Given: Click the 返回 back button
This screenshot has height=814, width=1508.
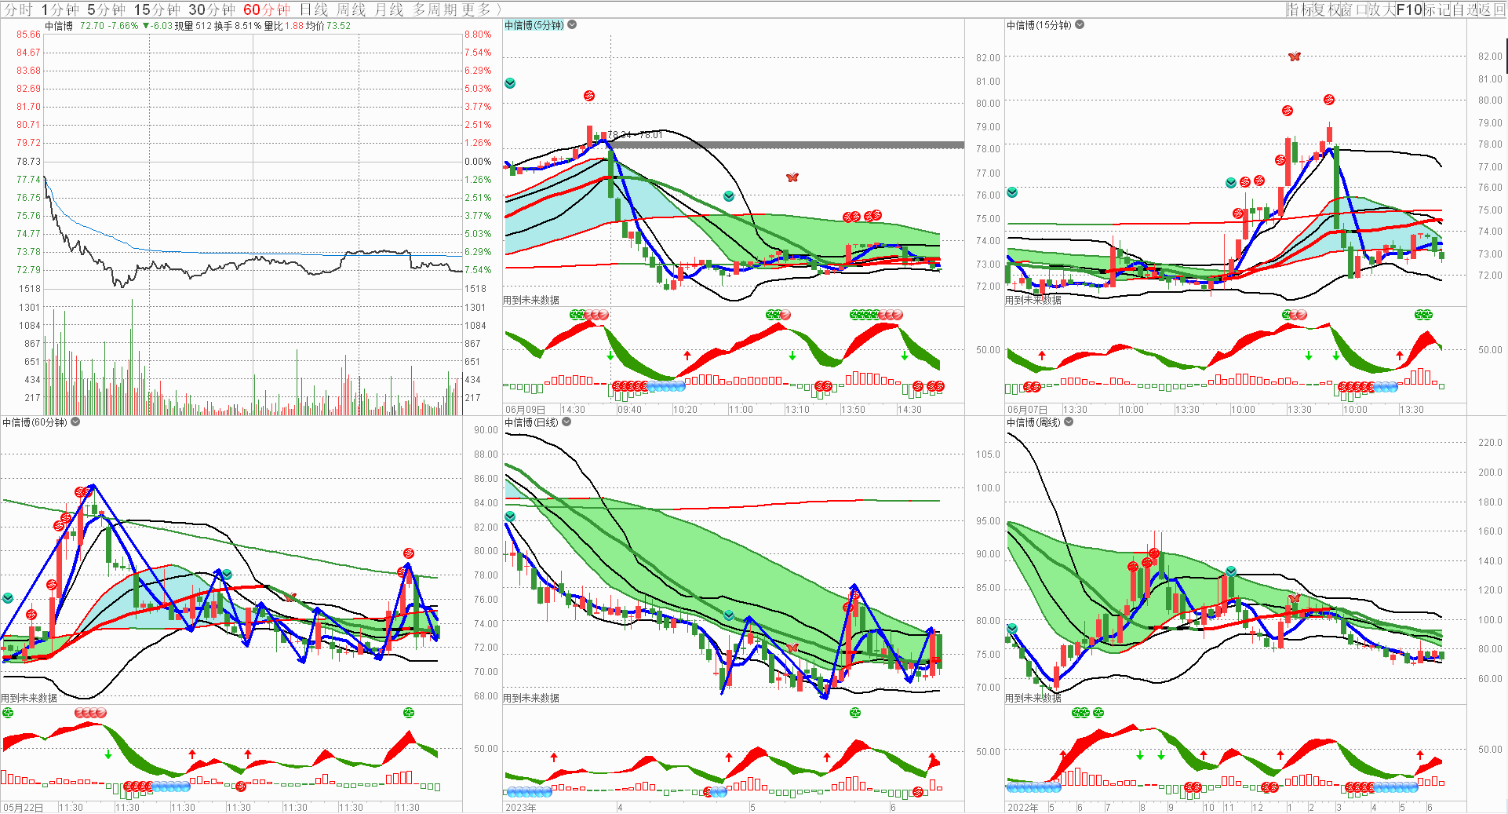Looking at the screenshot, I should click(x=1492, y=9).
